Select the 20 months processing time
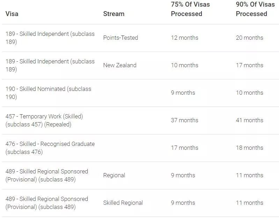This screenshot has width=279, height=218. [x=249, y=38]
